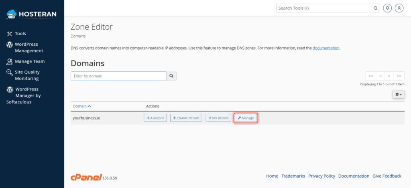The width and height of the screenshot is (411, 188).
Task: Click Manage for yourbusiness.ie
Action: click(x=246, y=118)
